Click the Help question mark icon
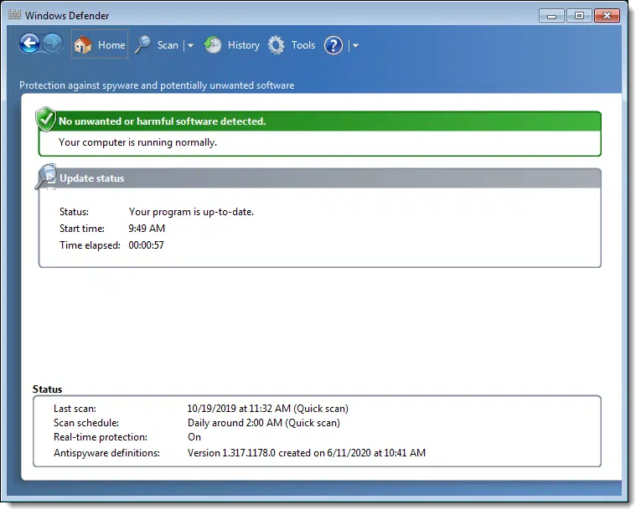 [x=333, y=45]
